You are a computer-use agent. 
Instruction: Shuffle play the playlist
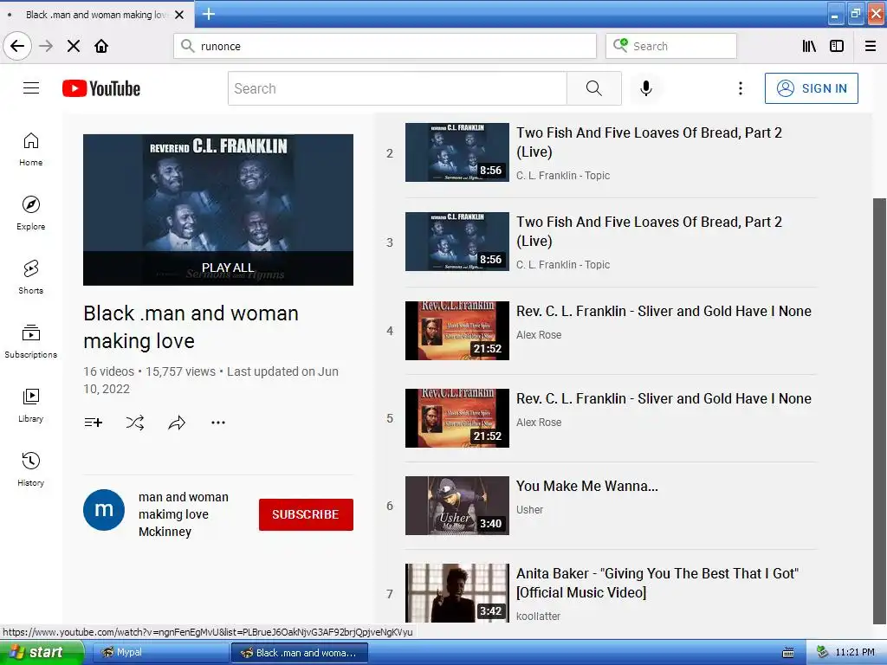[134, 423]
